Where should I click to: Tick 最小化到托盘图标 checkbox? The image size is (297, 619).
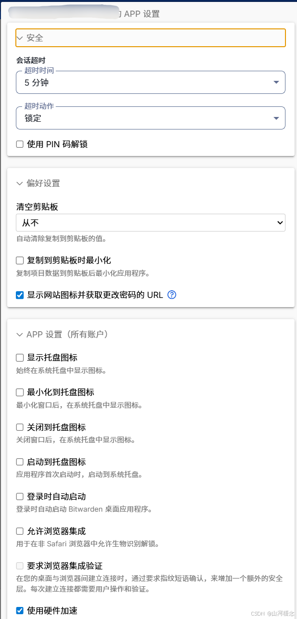point(20,392)
